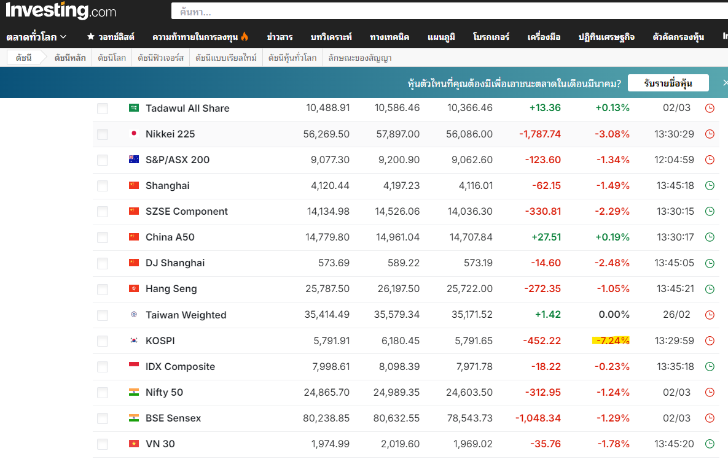Click the green clock icon in Hang Seng row
Screen dimensions: 728x462
(710, 289)
